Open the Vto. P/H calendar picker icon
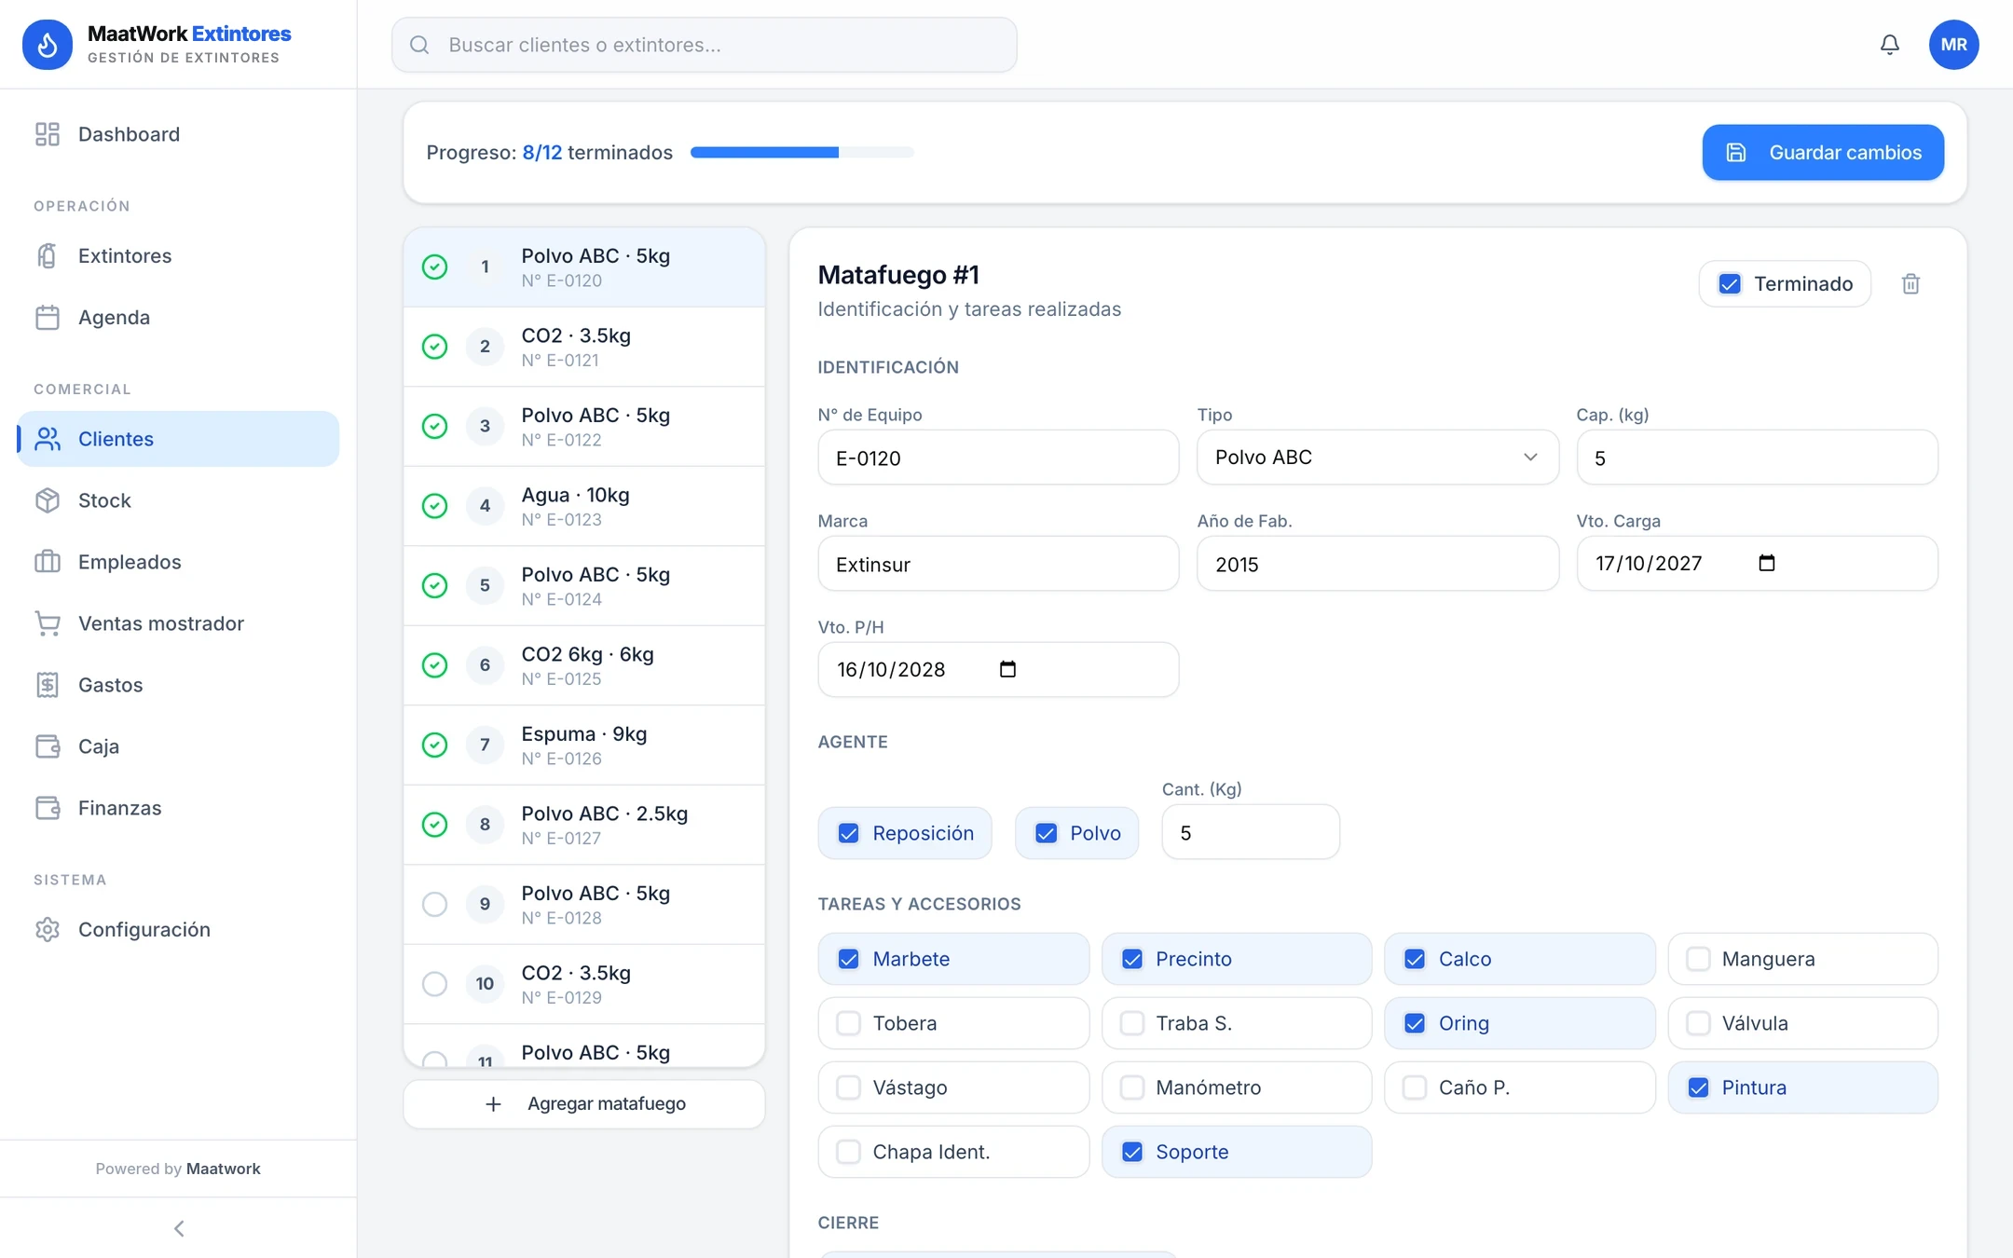Screen dimensions: 2013x1258 pos(1007,669)
